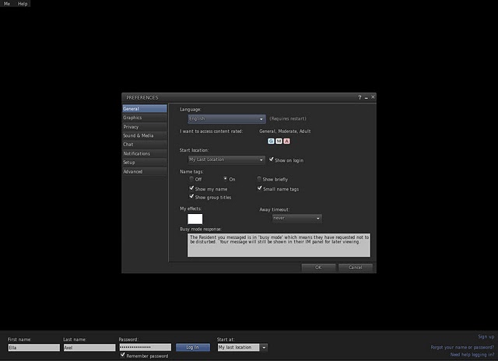This screenshot has width=498, height=361.
Task: Click the Adult maturity rating icon
Action: 286,141
